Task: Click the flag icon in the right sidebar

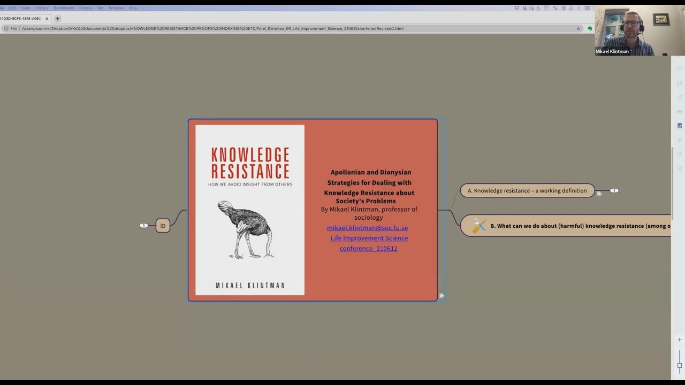Action: (680, 70)
